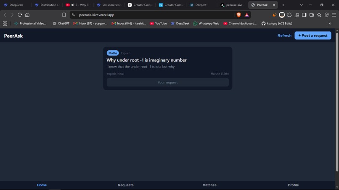Switch to the first Creator Colosseum tab
The height and width of the screenshot is (190, 339).
click(140, 5)
